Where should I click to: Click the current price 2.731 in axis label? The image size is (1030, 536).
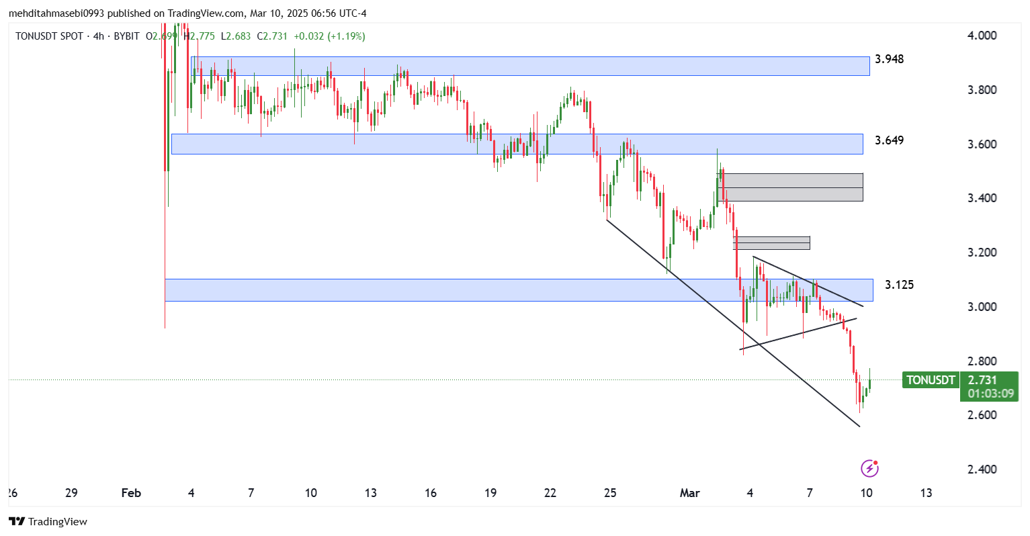coord(982,380)
